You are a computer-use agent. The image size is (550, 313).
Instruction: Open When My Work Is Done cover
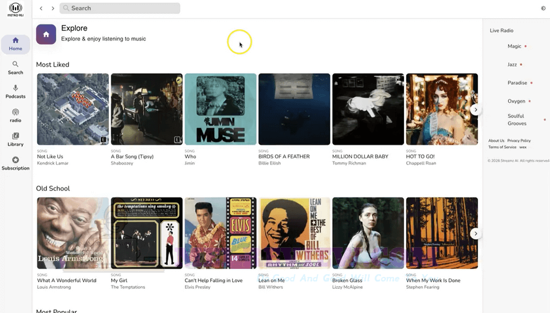[x=442, y=233]
